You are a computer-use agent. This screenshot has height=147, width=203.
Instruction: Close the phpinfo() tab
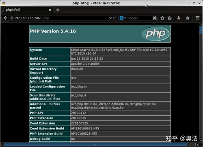tap(50, 10)
